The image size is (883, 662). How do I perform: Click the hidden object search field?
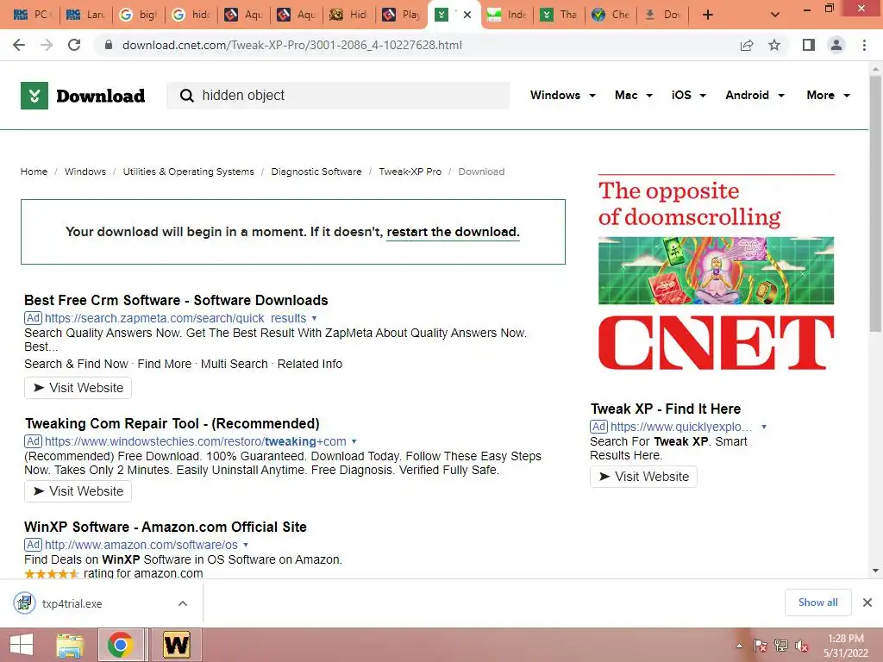[338, 96]
